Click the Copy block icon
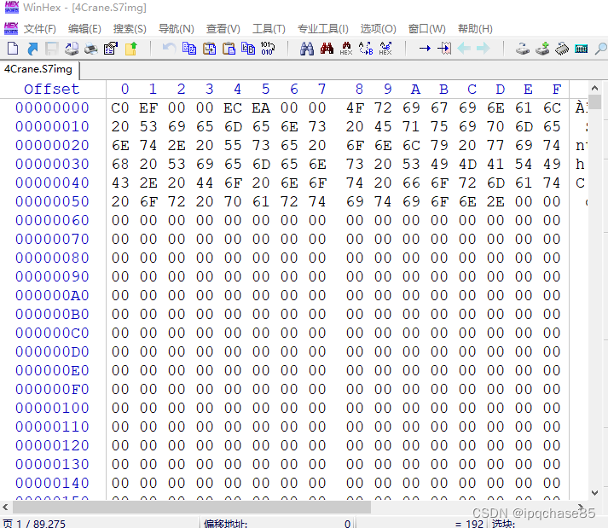The image size is (608, 528). pos(189,49)
